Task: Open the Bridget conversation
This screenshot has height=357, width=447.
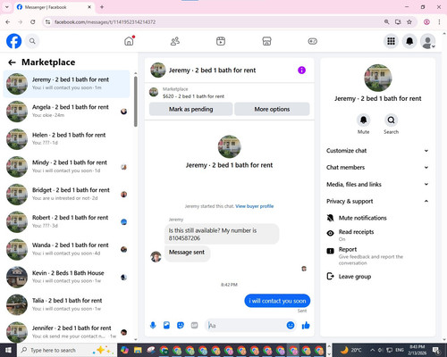Action: [66, 194]
